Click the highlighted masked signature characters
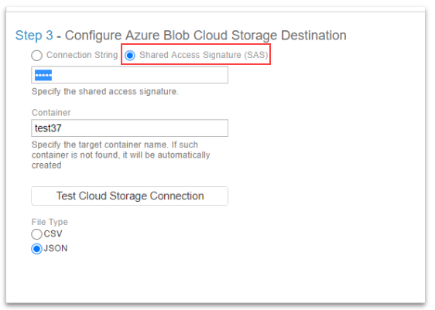Image resolution: width=435 pixels, height=310 pixels. pyautogui.click(x=43, y=75)
